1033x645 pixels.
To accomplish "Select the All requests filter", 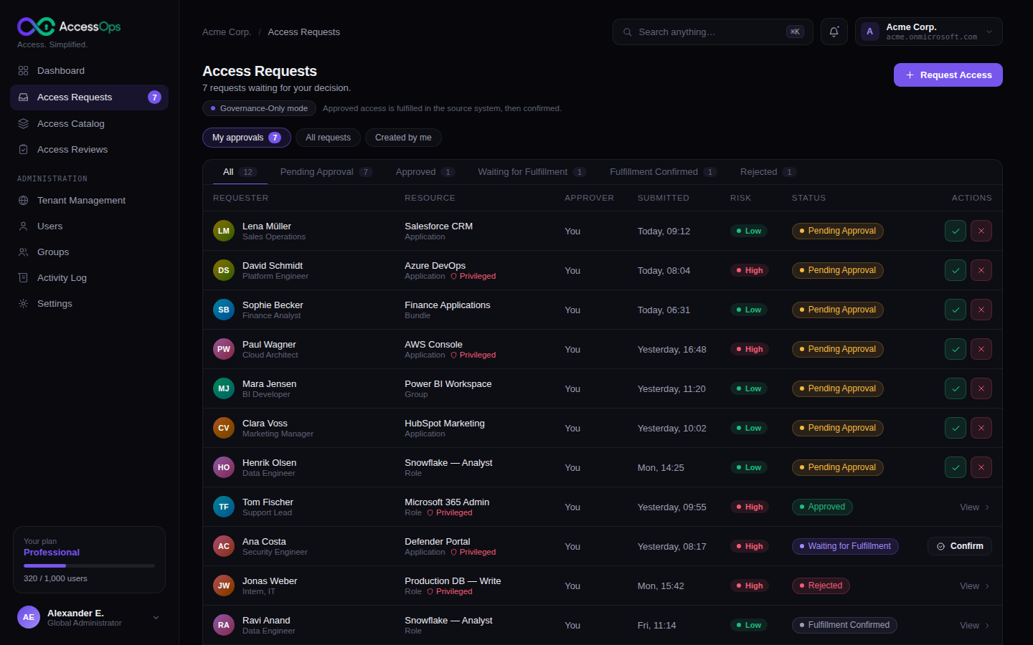I will pyautogui.click(x=328, y=138).
